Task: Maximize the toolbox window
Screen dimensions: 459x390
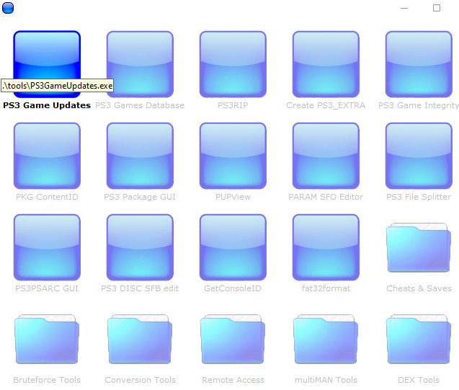Action: tap(437, 8)
